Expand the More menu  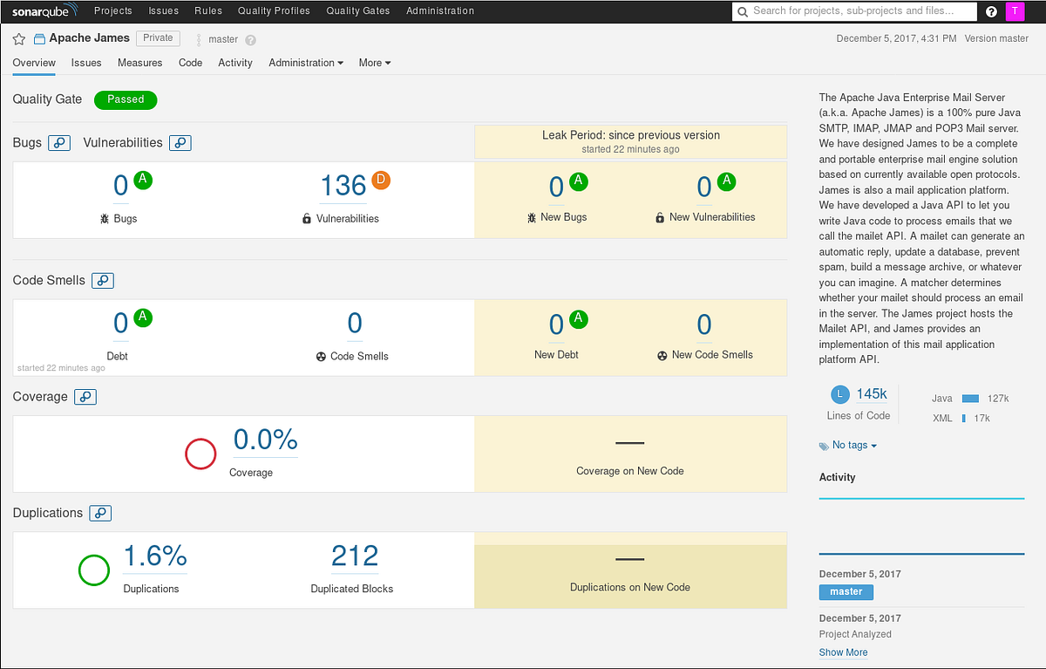pyautogui.click(x=374, y=62)
